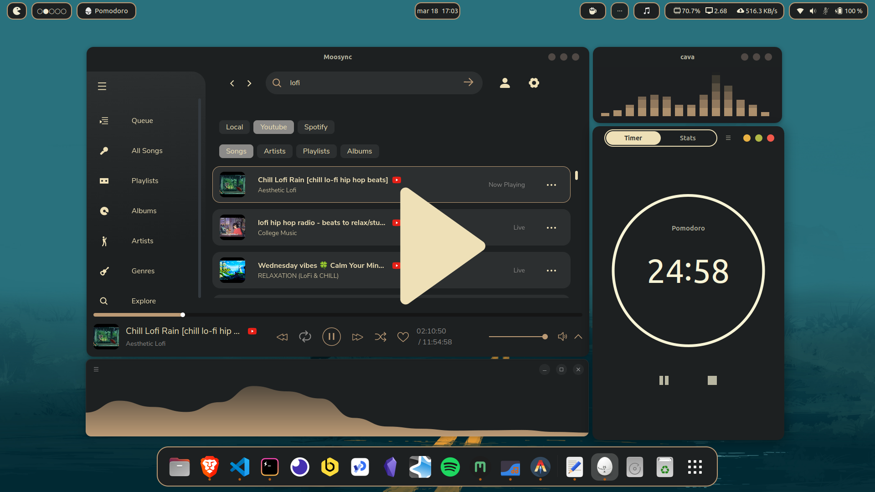Select the Stats tab in Pomodoro

click(x=687, y=138)
